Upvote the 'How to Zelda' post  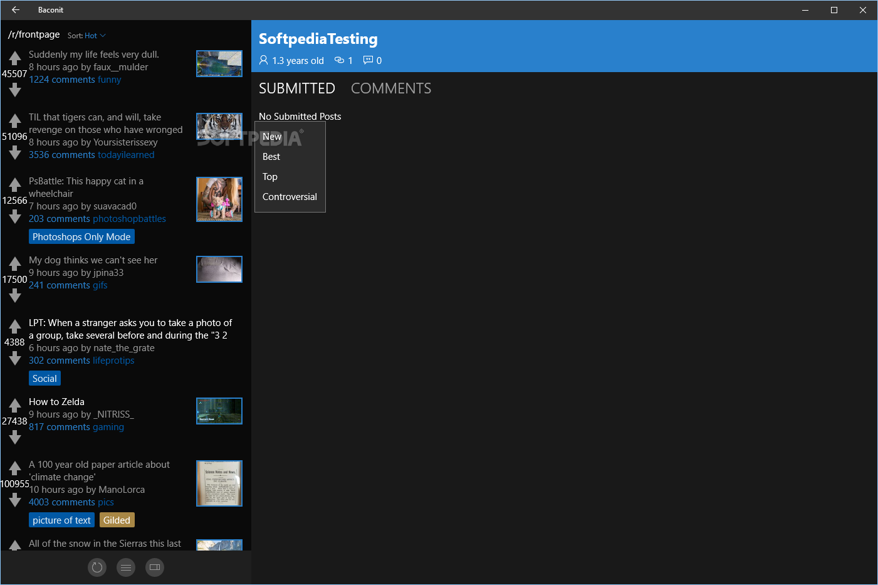tap(15, 406)
